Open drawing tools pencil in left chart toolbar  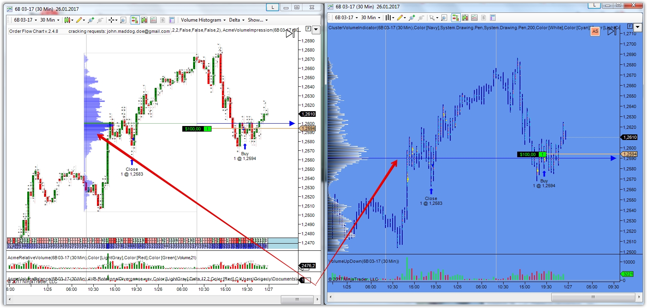(80, 20)
